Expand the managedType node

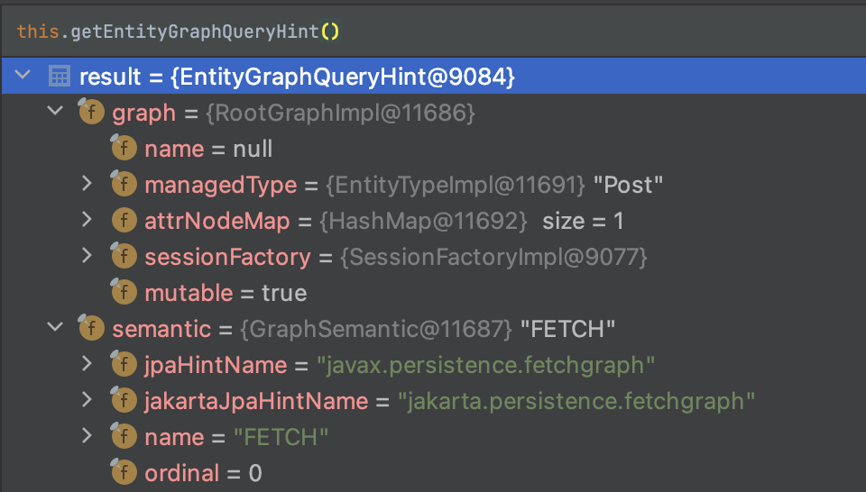click(87, 185)
